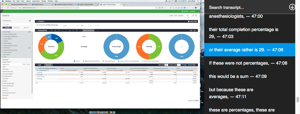
Task: Remove the ACCME activity type filter
Action: [96, 25]
